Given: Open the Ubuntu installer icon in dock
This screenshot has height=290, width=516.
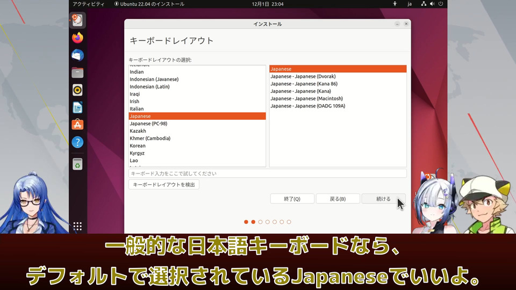Looking at the screenshot, I should pyautogui.click(x=77, y=20).
